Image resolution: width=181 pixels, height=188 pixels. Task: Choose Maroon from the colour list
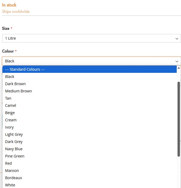point(89,171)
